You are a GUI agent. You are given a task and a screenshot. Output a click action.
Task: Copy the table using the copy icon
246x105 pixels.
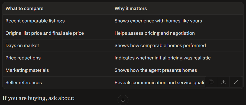(211, 82)
